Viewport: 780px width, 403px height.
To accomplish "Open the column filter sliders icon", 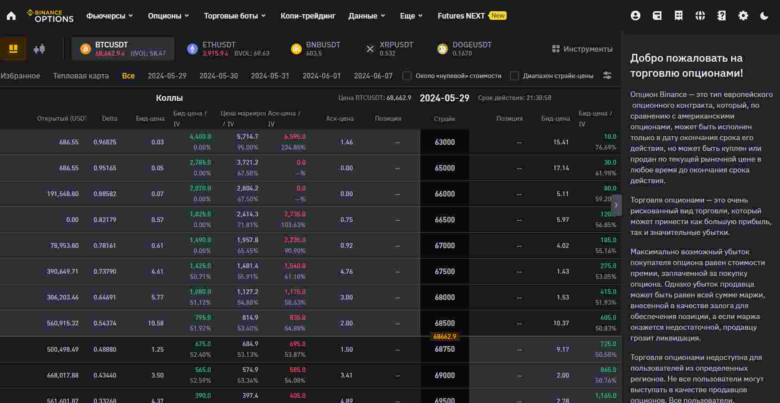I will 607,75.
